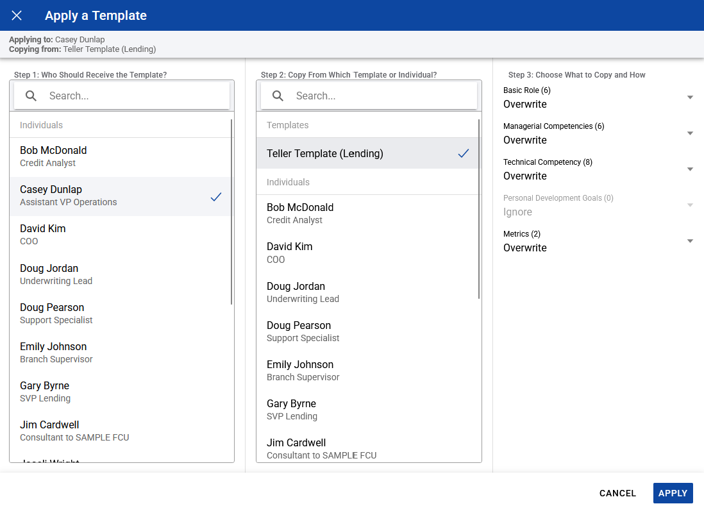Click the Overwrite value under Basic Role
Screen dimensions: 704x513
525,105
